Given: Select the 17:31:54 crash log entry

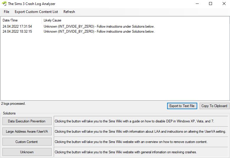Looking at the screenshot, I should pos(17,26).
